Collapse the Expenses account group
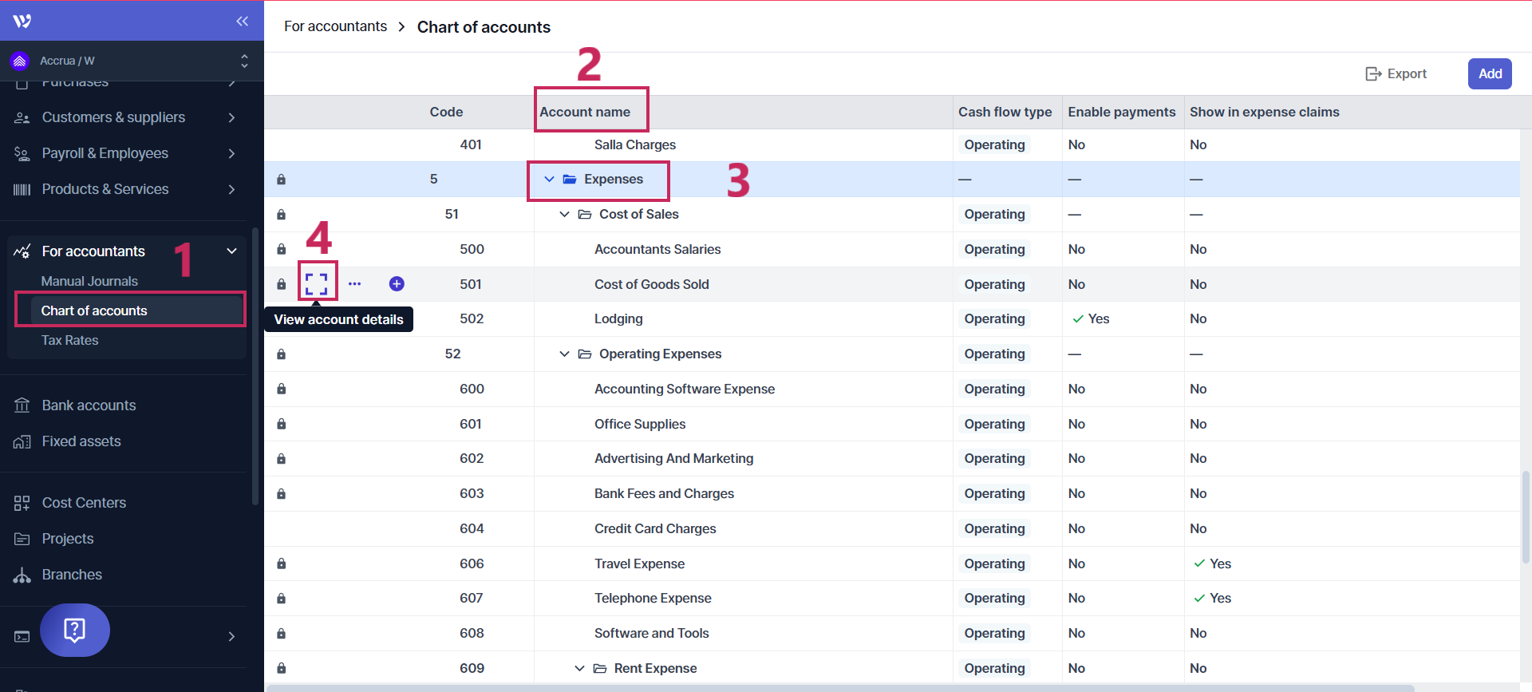Screen dimensions: 1532x692 [x=549, y=180]
